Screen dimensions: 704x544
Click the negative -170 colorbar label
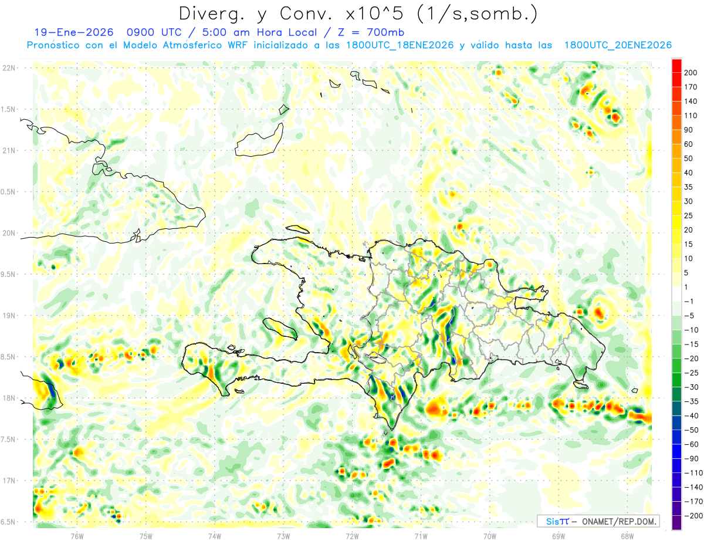point(694,502)
